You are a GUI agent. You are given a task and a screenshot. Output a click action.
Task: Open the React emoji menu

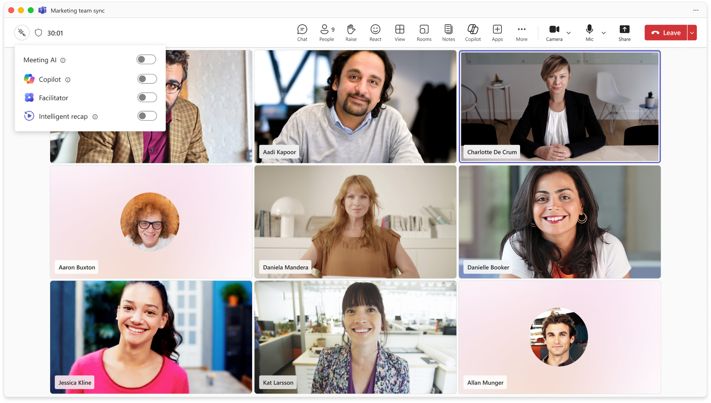375,33
